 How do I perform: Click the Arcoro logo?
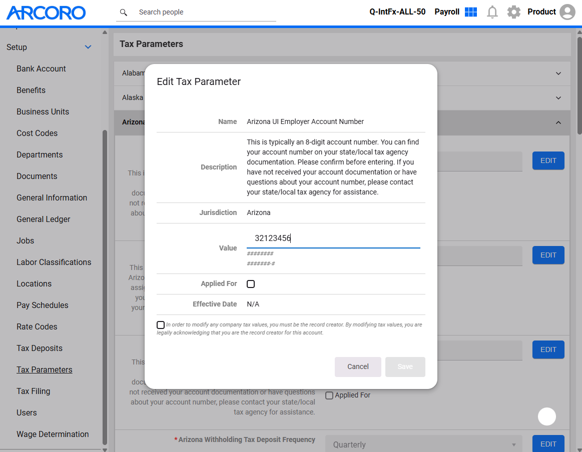click(46, 12)
